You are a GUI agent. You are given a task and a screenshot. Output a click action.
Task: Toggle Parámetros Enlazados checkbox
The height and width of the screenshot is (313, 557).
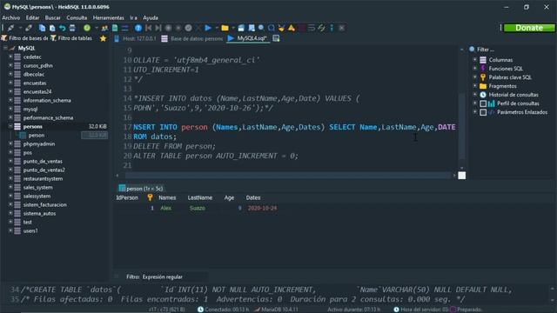(x=483, y=112)
